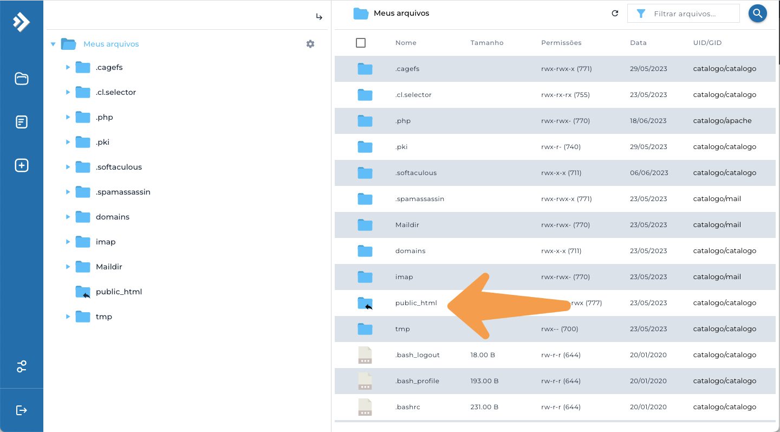Image resolution: width=780 pixels, height=432 pixels.
Task: Expand the domains folder in tree
Action: click(x=68, y=217)
